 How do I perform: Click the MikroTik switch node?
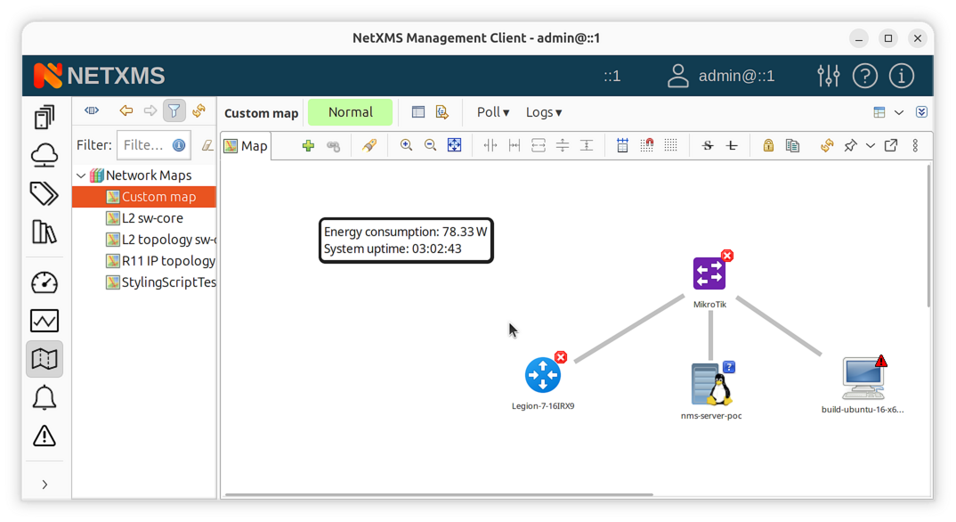pyautogui.click(x=709, y=274)
